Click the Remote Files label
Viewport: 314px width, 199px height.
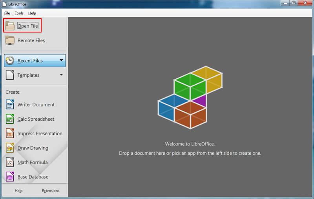[31, 40]
